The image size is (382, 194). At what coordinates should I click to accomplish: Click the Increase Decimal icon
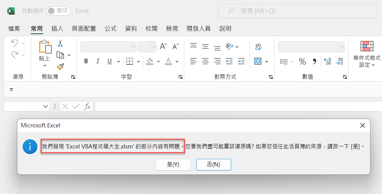(x=328, y=61)
